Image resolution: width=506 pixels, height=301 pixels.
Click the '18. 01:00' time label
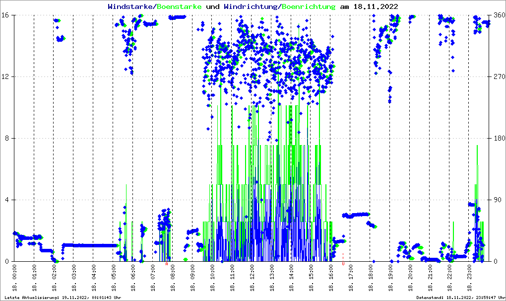[34, 278]
